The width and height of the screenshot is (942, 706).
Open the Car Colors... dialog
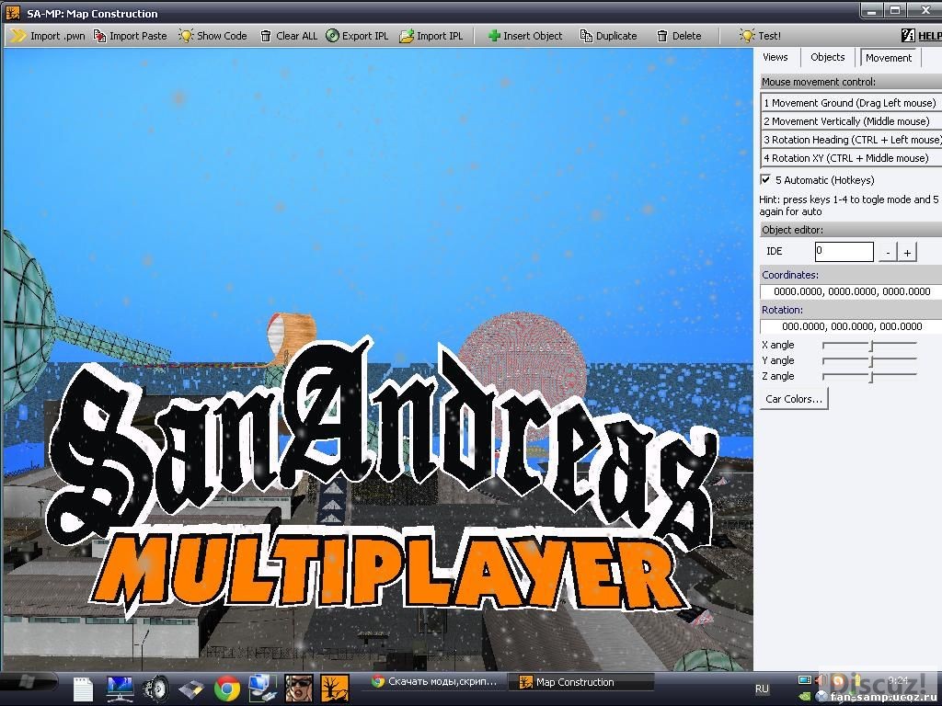click(794, 399)
